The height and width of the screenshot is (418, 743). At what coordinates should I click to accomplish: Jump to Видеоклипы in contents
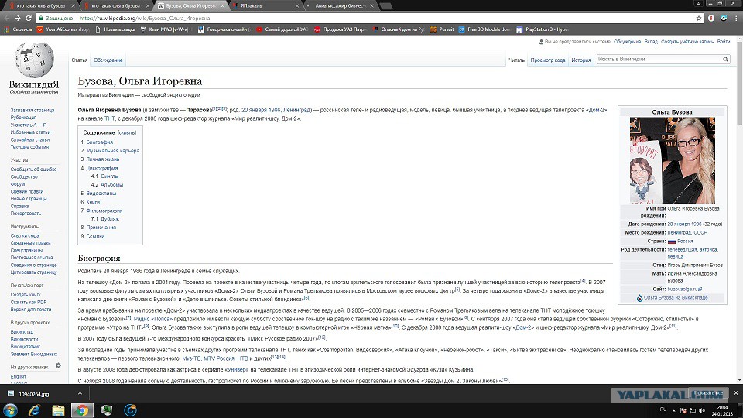pos(101,194)
